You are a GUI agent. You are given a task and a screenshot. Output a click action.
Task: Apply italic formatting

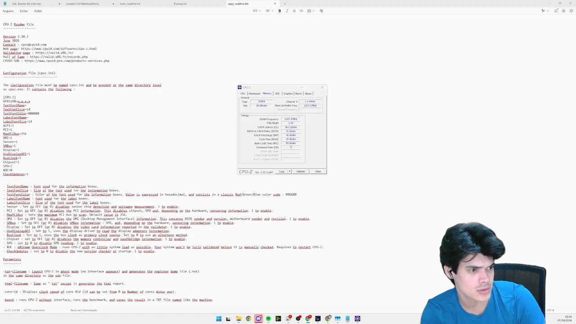[x=287, y=11]
